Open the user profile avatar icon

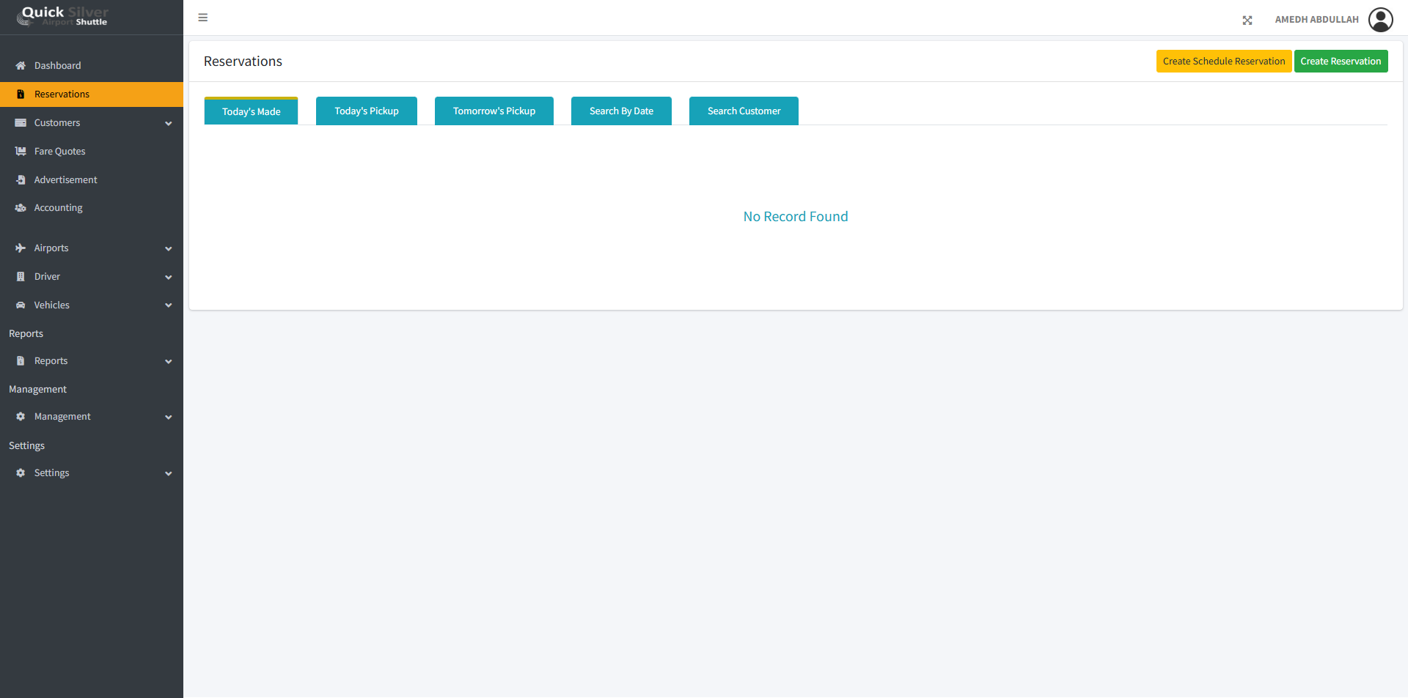(x=1380, y=20)
